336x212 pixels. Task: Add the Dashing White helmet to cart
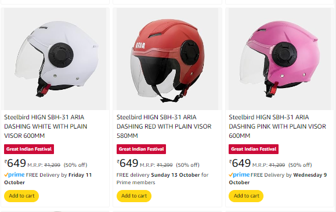point(21,196)
